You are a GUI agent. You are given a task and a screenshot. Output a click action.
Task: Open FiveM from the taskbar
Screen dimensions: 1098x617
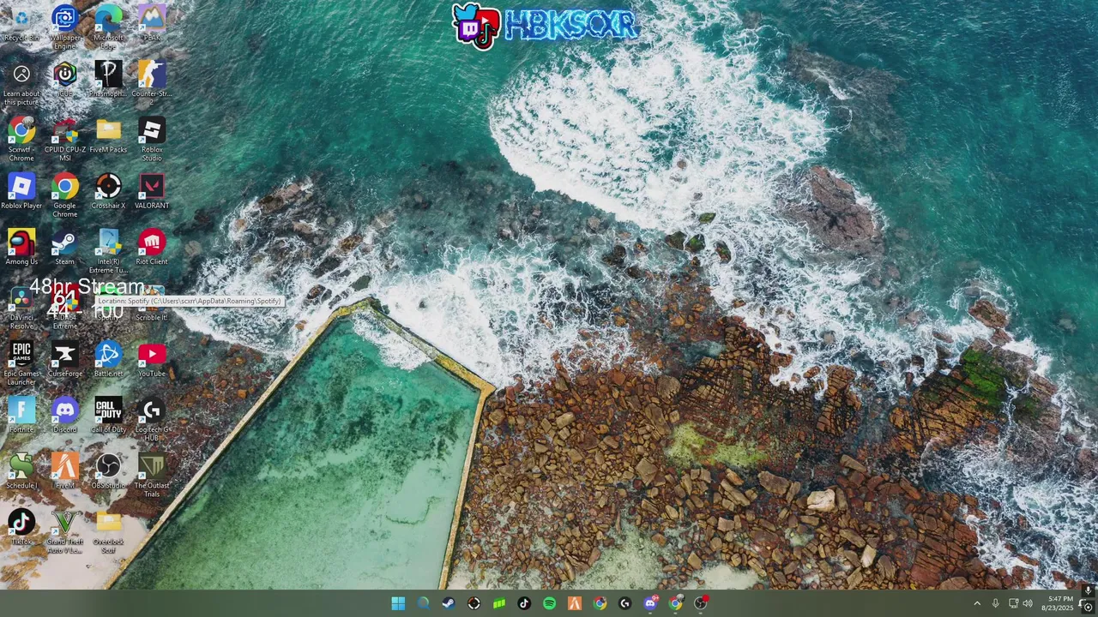tap(575, 603)
